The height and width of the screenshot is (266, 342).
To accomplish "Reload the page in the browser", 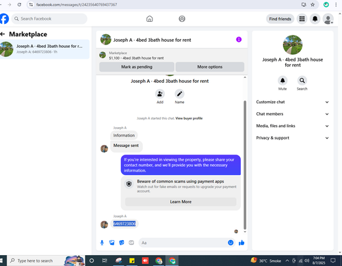I will [19, 5].
